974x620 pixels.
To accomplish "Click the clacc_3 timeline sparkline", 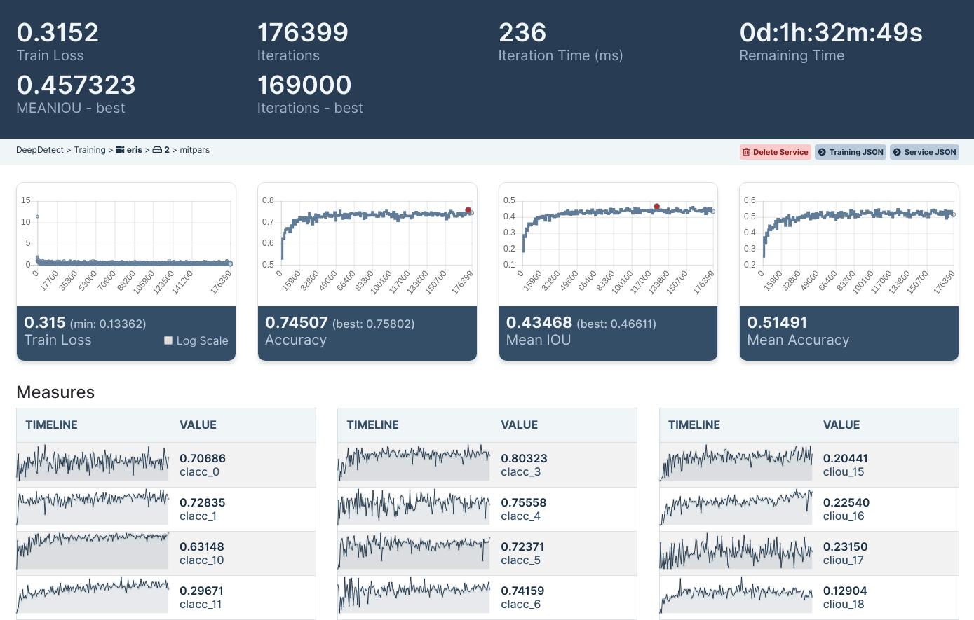I will [414, 462].
